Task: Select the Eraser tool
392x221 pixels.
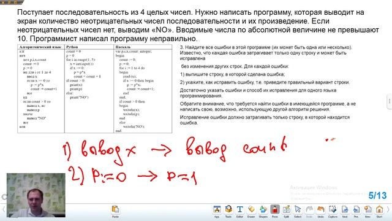Action: coord(251,211)
